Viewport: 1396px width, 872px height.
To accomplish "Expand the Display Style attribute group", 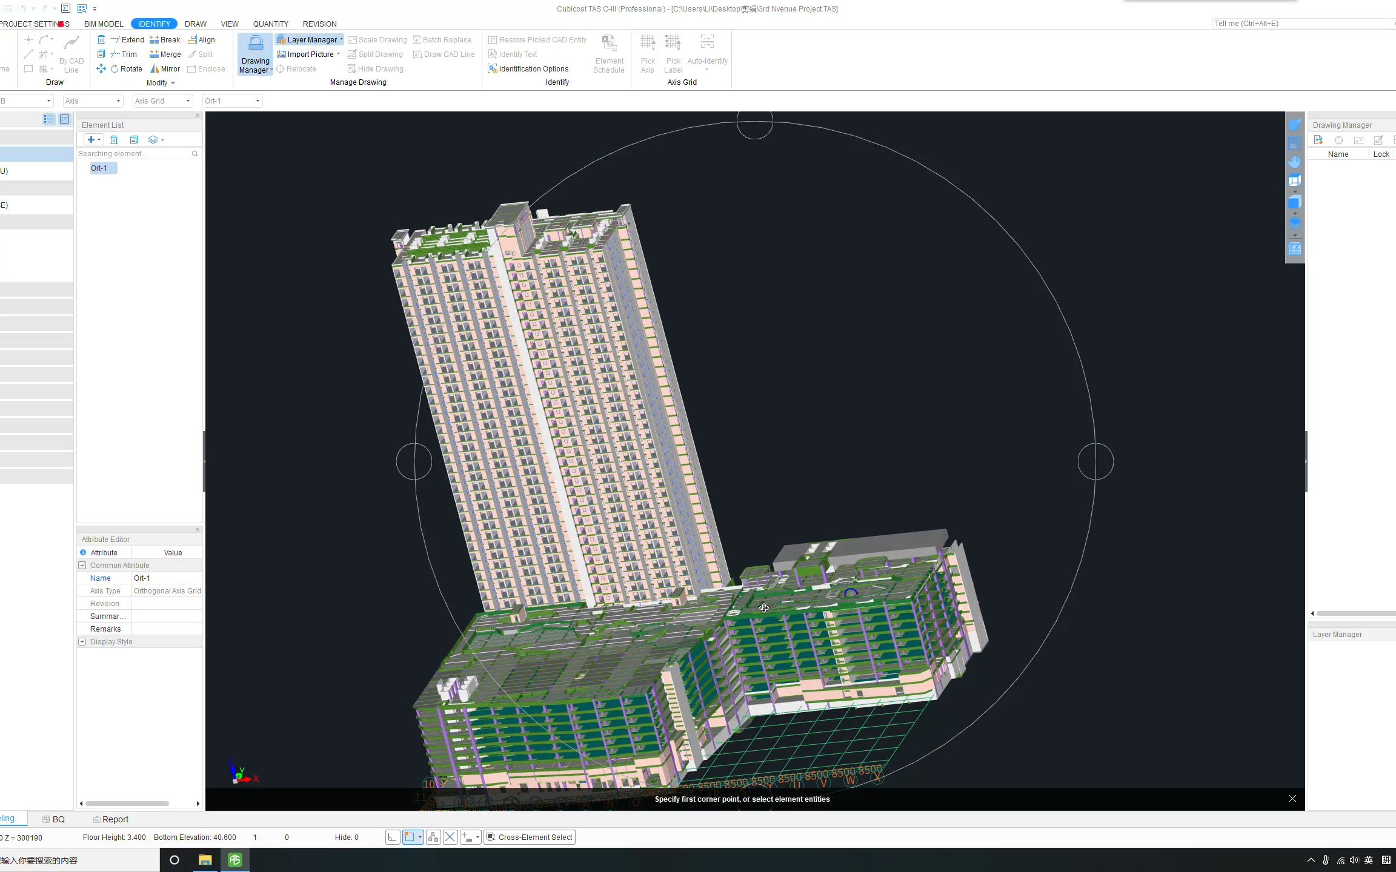I will click(x=82, y=642).
